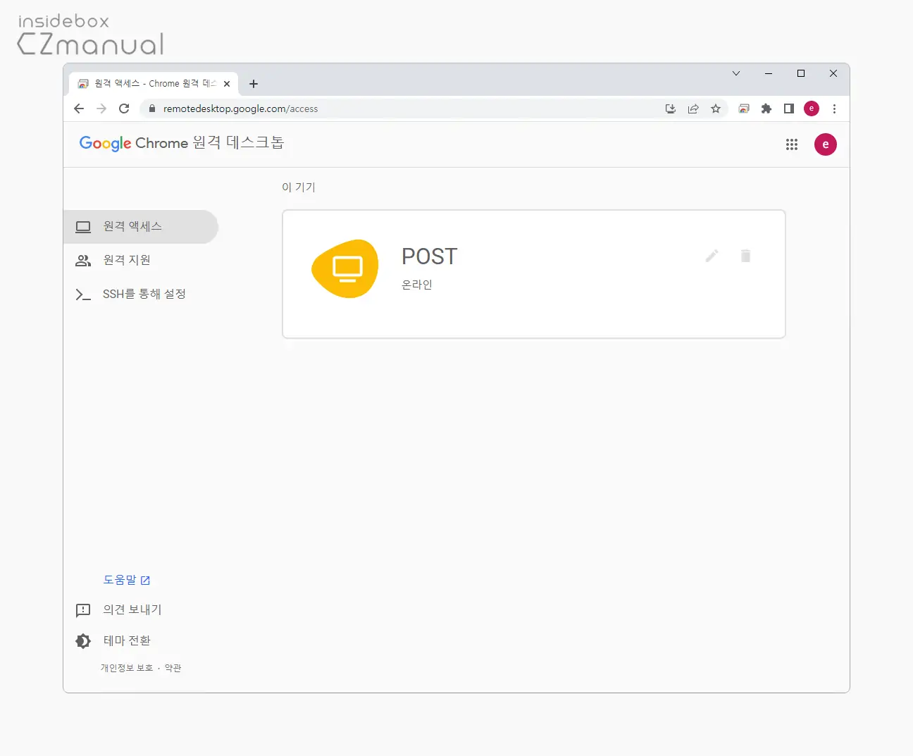Open a new browser tab with plus
Screen dimensions: 913x756
click(254, 84)
